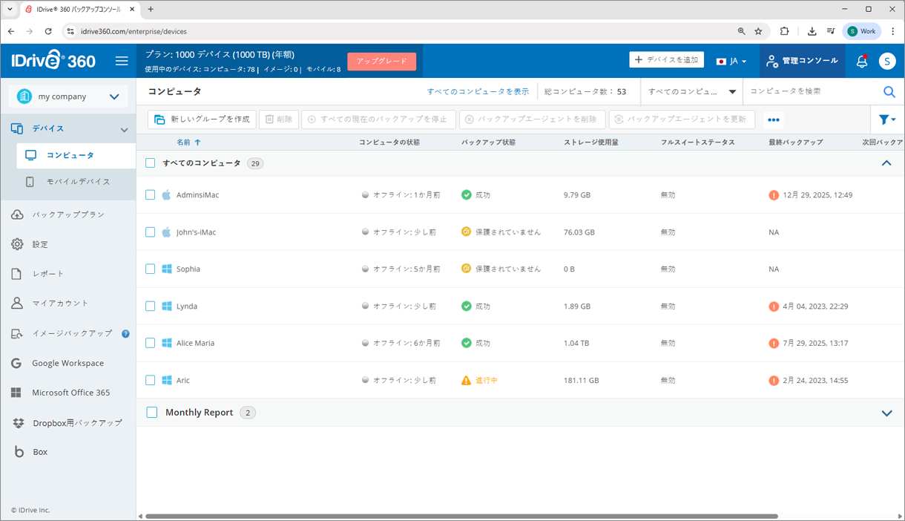Image resolution: width=905 pixels, height=521 pixels.
Task: Click the アップグレード button
Action: (x=381, y=61)
